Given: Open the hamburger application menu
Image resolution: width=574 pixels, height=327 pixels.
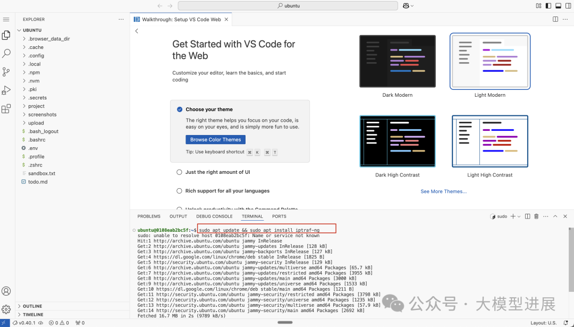Looking at the screenshot, I should (x=6, y=20).
